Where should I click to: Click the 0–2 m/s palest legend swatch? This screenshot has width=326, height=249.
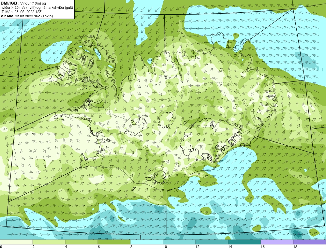16,242
